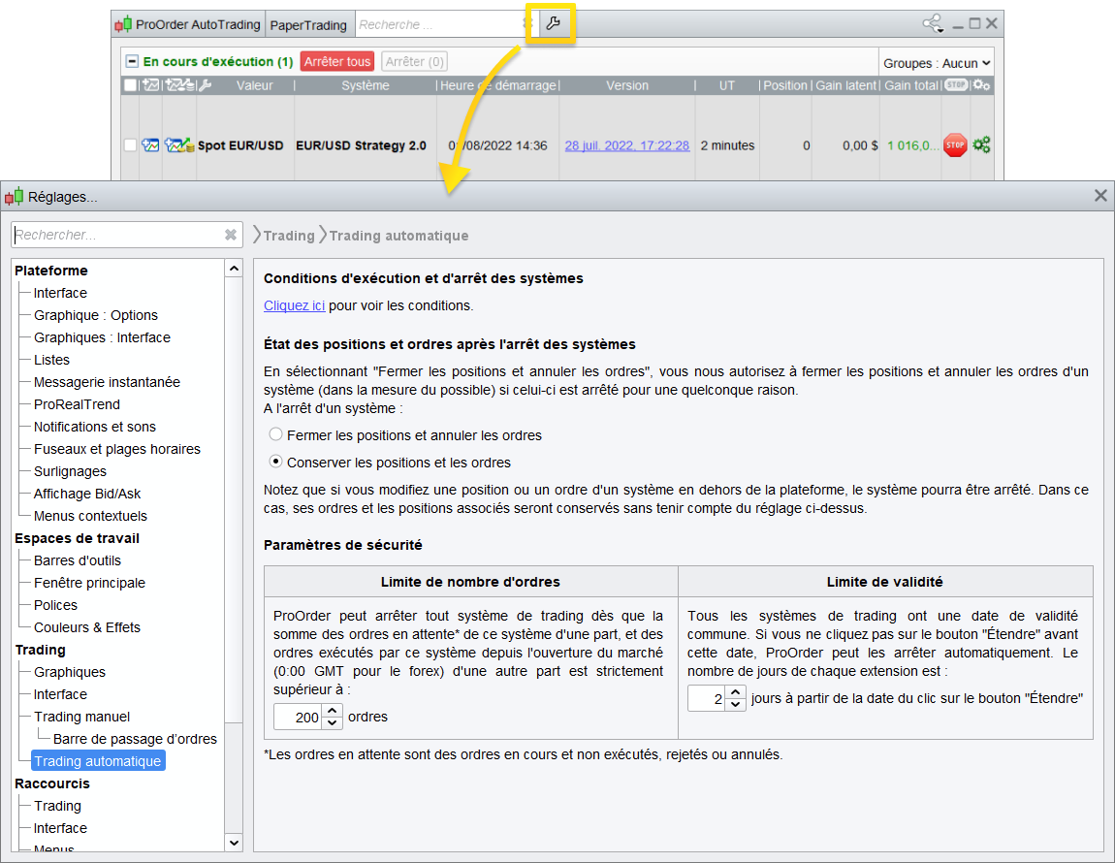
Task: Open ProRealTrend settings
Action: (x=77, y=404)
